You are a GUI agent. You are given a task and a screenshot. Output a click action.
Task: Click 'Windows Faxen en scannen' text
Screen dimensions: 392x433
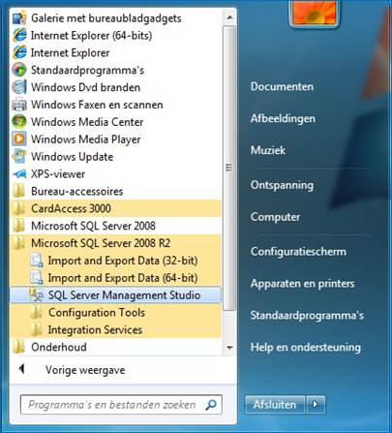pos(97,105)
